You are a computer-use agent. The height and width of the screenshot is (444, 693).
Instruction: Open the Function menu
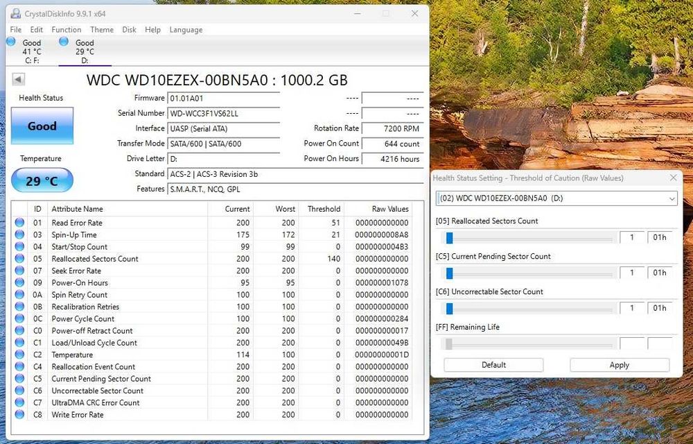point(67,30)
